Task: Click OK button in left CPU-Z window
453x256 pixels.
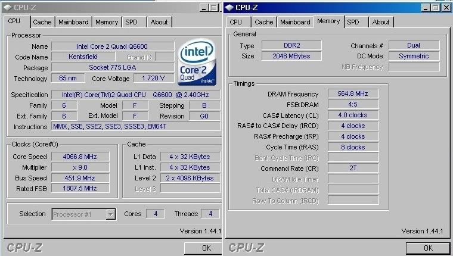Action: point(203,248)
